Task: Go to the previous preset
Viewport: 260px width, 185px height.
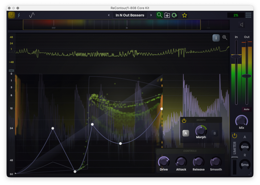Action: 109,15
